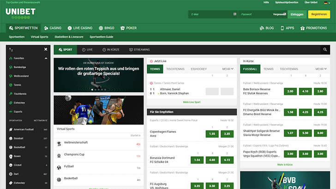336x189 pixels.
Task: Open Mehr Live Sport link
Action: click(x=192, y=102)
